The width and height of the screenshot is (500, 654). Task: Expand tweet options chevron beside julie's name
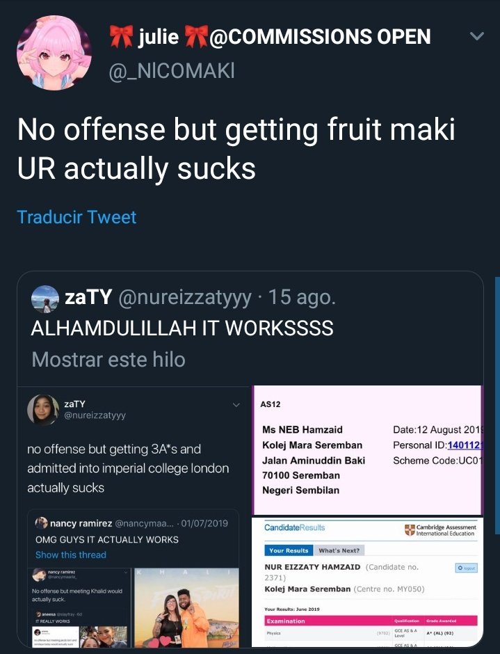pos(476,36)
